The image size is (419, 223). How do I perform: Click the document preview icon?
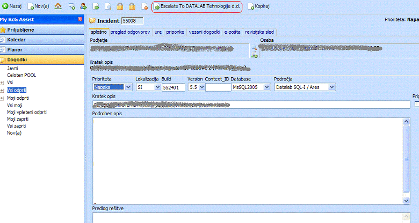pyautogui.click(x=108, y=6)
